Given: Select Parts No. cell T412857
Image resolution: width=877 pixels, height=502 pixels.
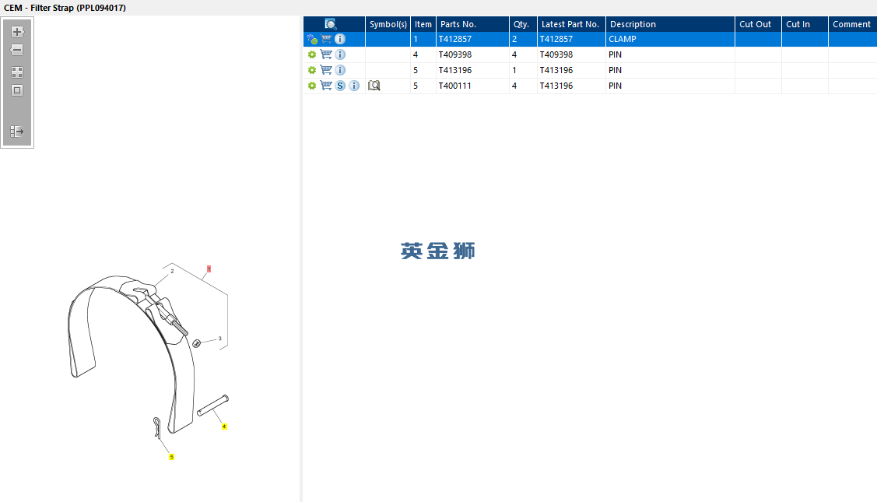Looking at the screenshot, I should click(x=472, y=39).
